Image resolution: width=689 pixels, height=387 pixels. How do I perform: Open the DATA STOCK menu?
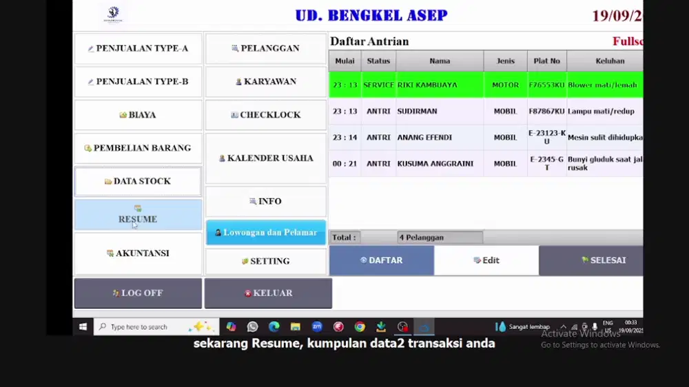tap(138, 181)
